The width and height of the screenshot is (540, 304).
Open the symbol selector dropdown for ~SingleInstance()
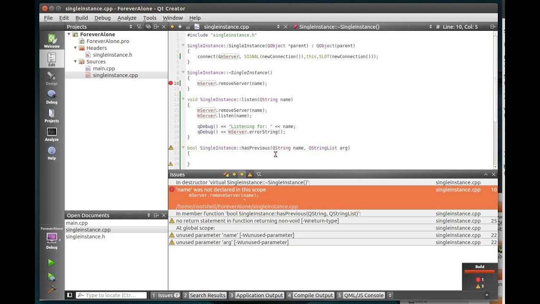pyautogui.click(x=362, y=27)
